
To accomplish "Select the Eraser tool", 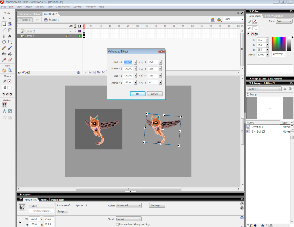I will [10, 60].
